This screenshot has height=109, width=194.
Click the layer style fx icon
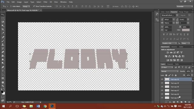pyautogui.click(x=170, y=102)
